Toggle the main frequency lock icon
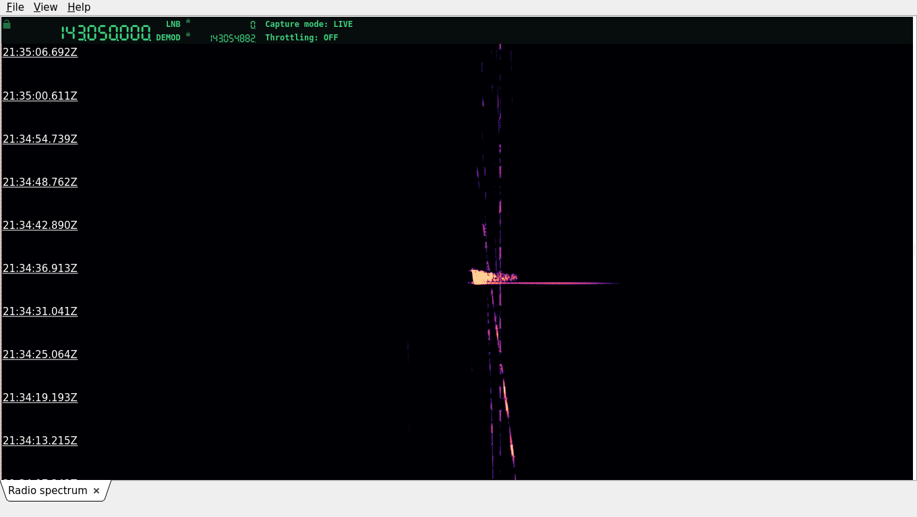Image resolution: width=917 pixels, height=517 pixels. [7, 24]
